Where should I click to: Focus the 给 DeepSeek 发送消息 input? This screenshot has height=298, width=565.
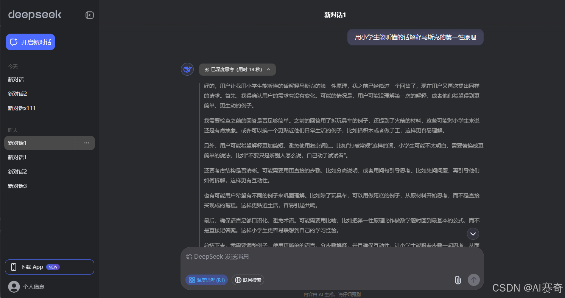[x=332, y=257]
